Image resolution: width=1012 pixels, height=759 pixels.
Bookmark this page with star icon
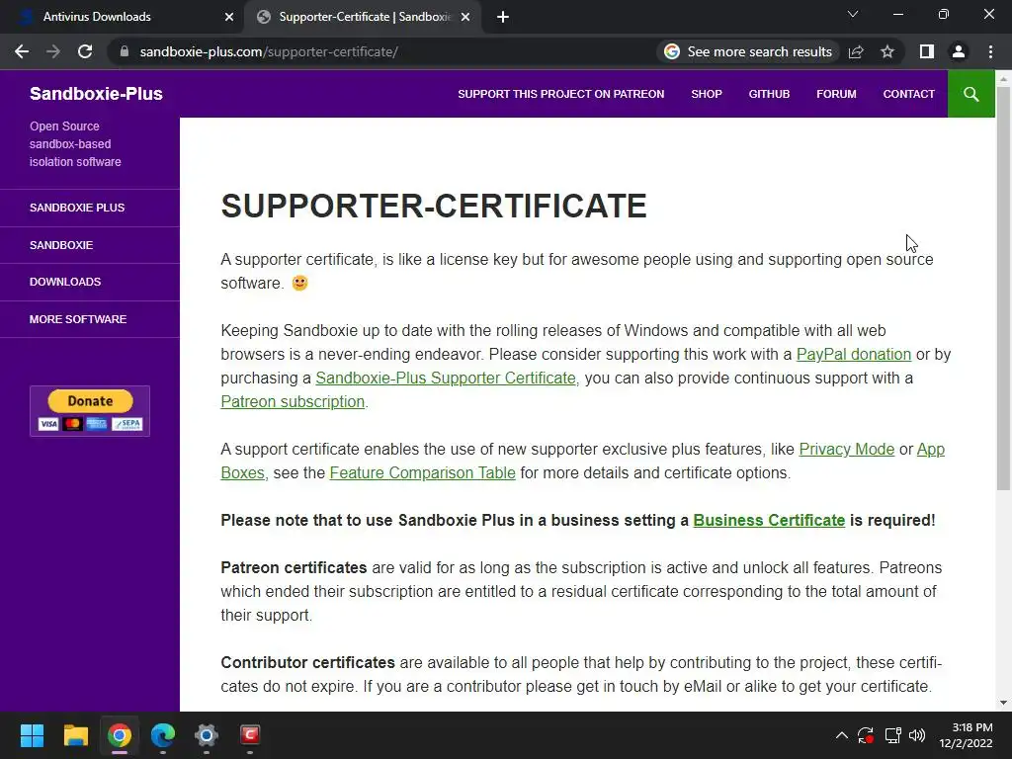coord(887,51)
